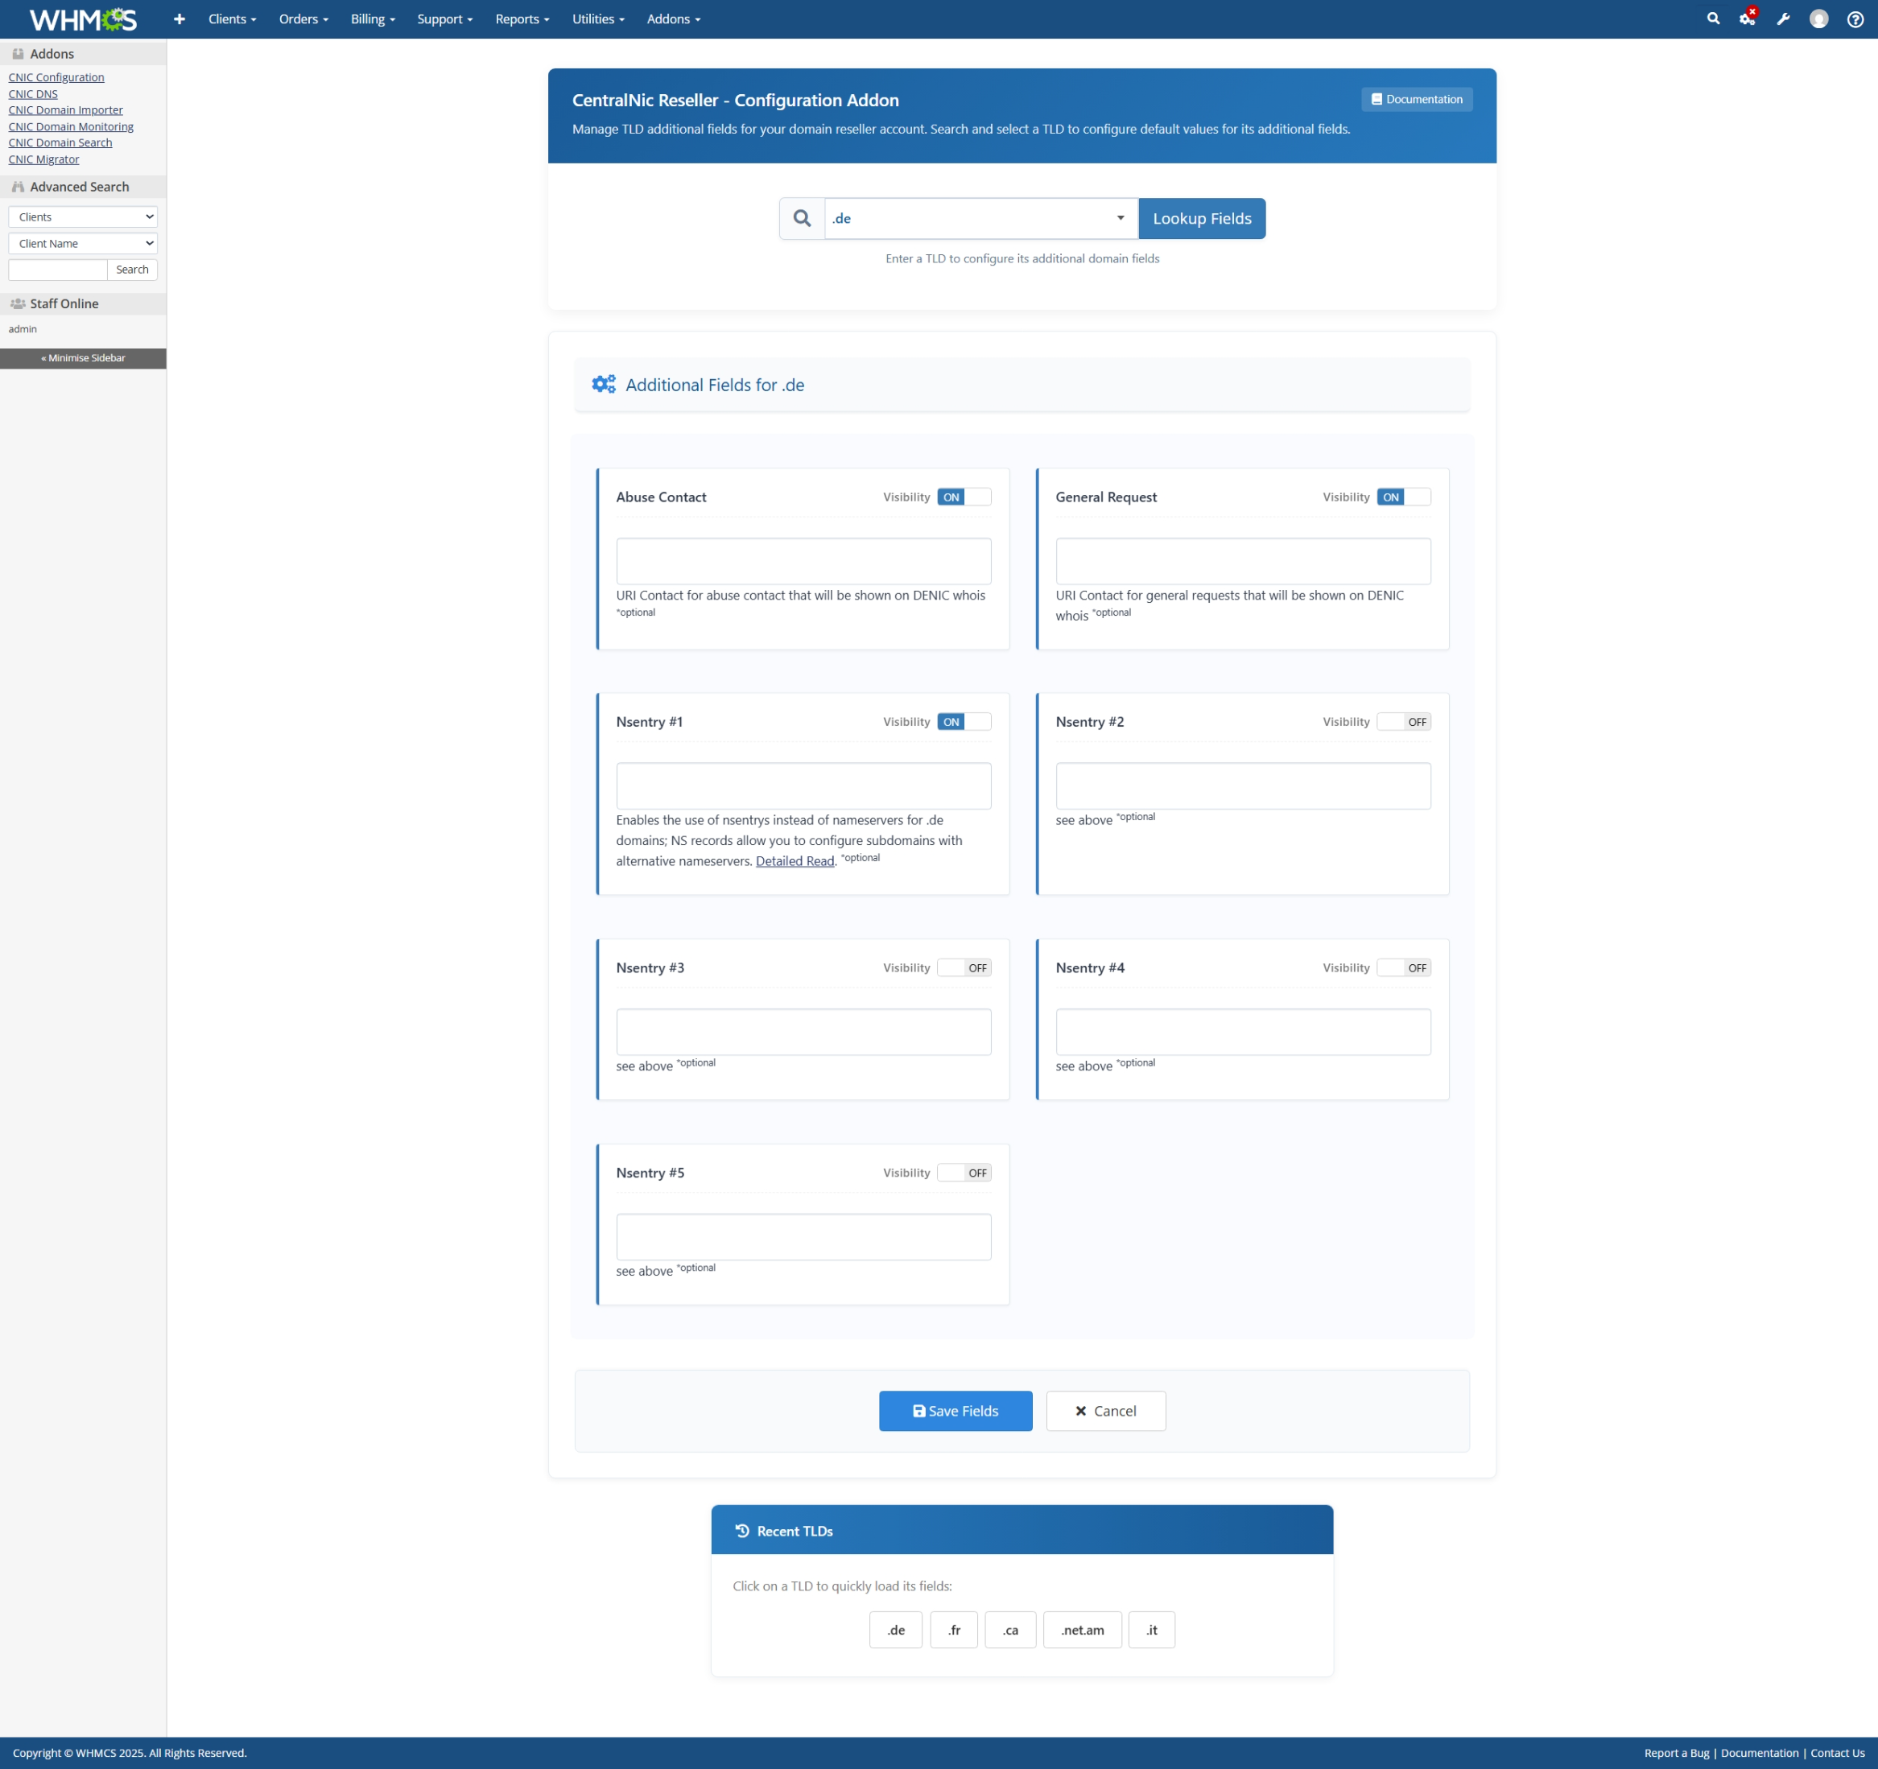Toggle General Request visibility switch
Image resolution: width=1878 pixels, height=1769 pixels.
point(1404,497)
